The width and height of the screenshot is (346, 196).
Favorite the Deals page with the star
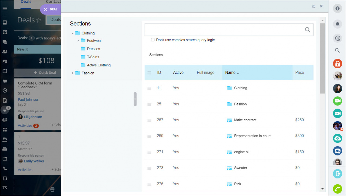(x=39, y=20)
